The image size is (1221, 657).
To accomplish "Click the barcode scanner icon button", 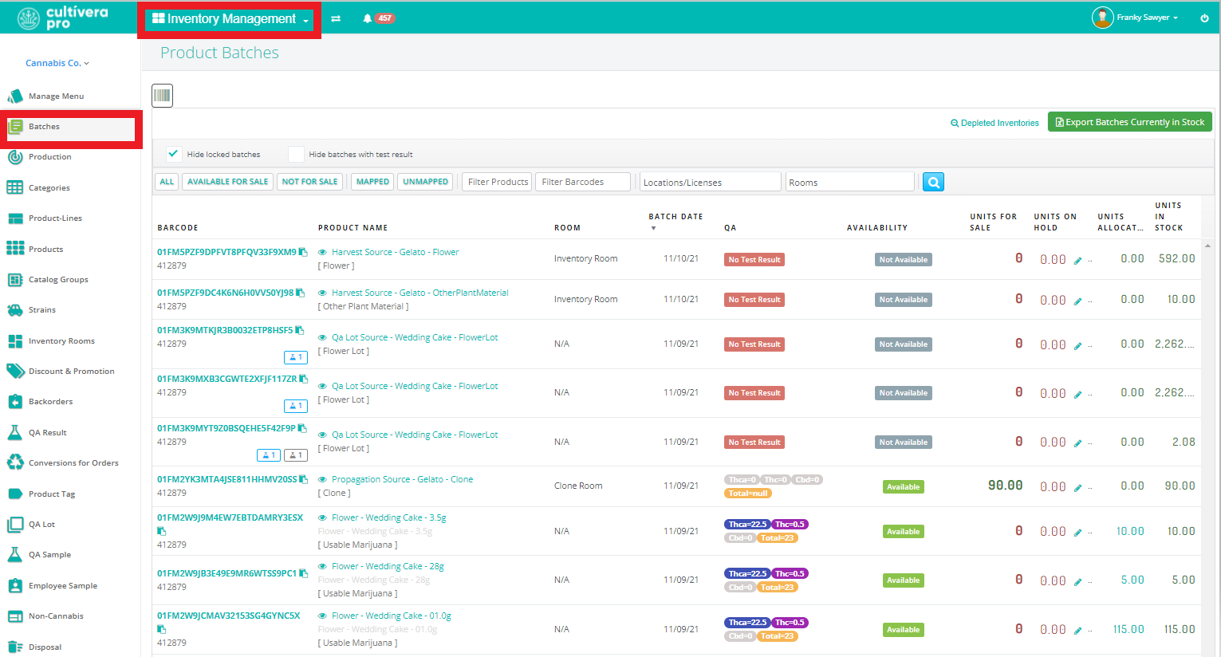I will [x=163, y=96].
